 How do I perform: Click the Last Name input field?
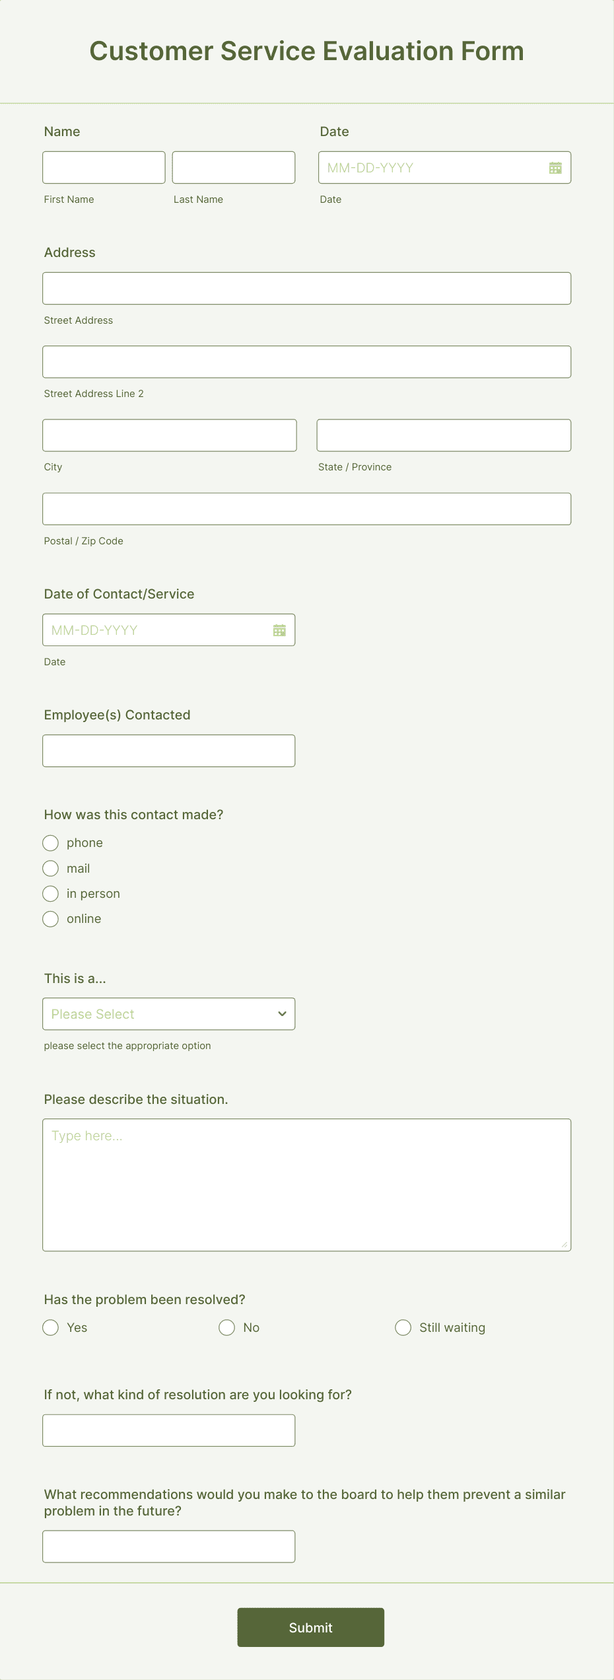(233, 167)
